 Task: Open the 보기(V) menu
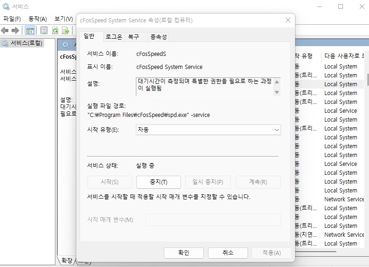[64, 19]
